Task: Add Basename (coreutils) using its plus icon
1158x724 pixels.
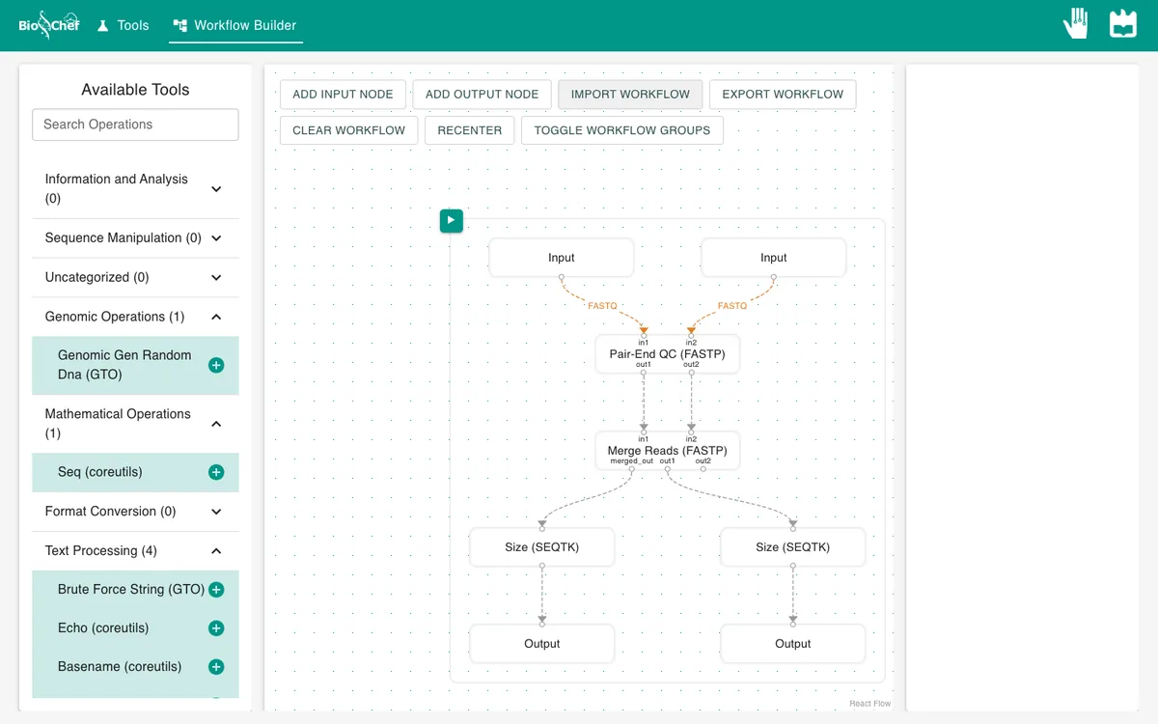Action: point(216,667)
